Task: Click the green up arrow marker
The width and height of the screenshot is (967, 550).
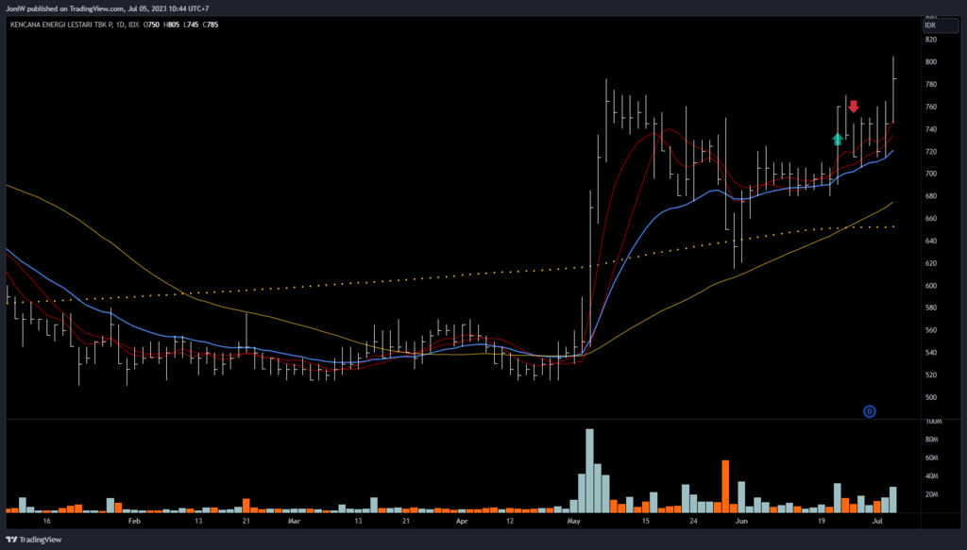Action: pos(837,139)
